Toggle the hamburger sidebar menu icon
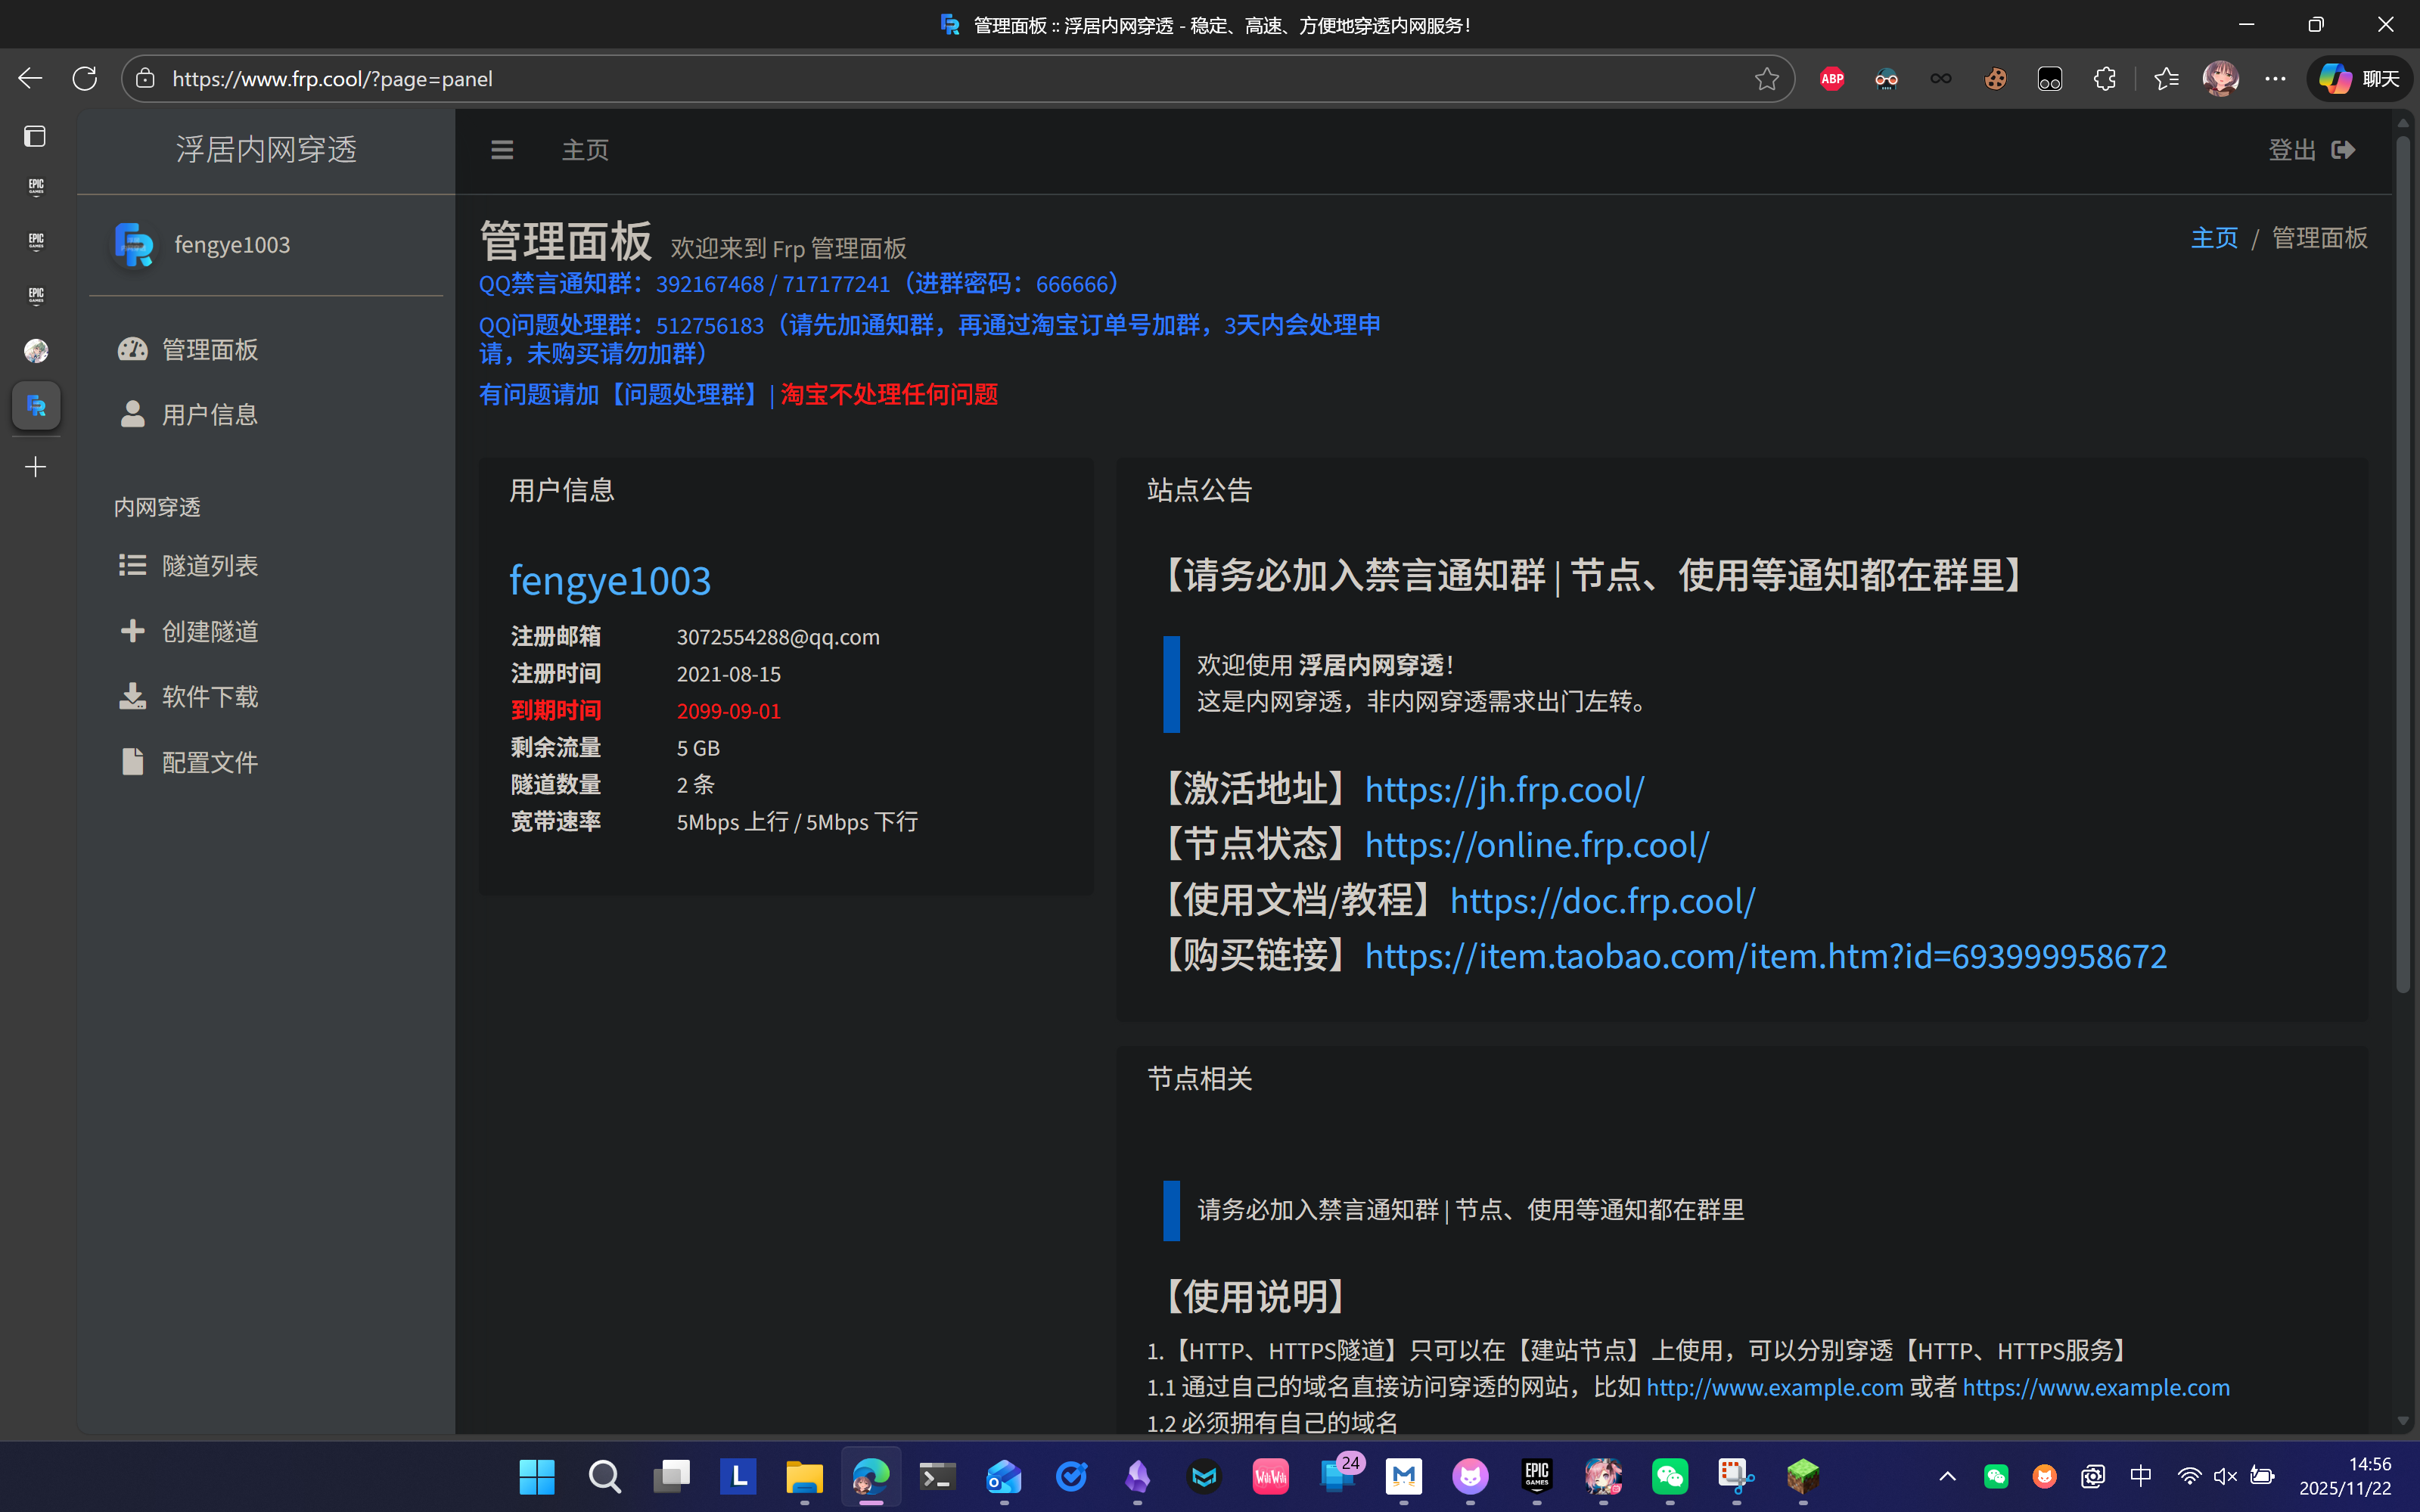Viewport: 2420px width, 1512px height. click(502, 150)
